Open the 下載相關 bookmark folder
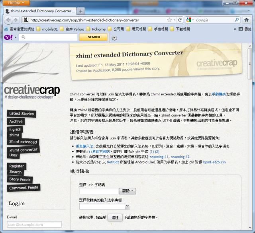 (x=180, y=29)
